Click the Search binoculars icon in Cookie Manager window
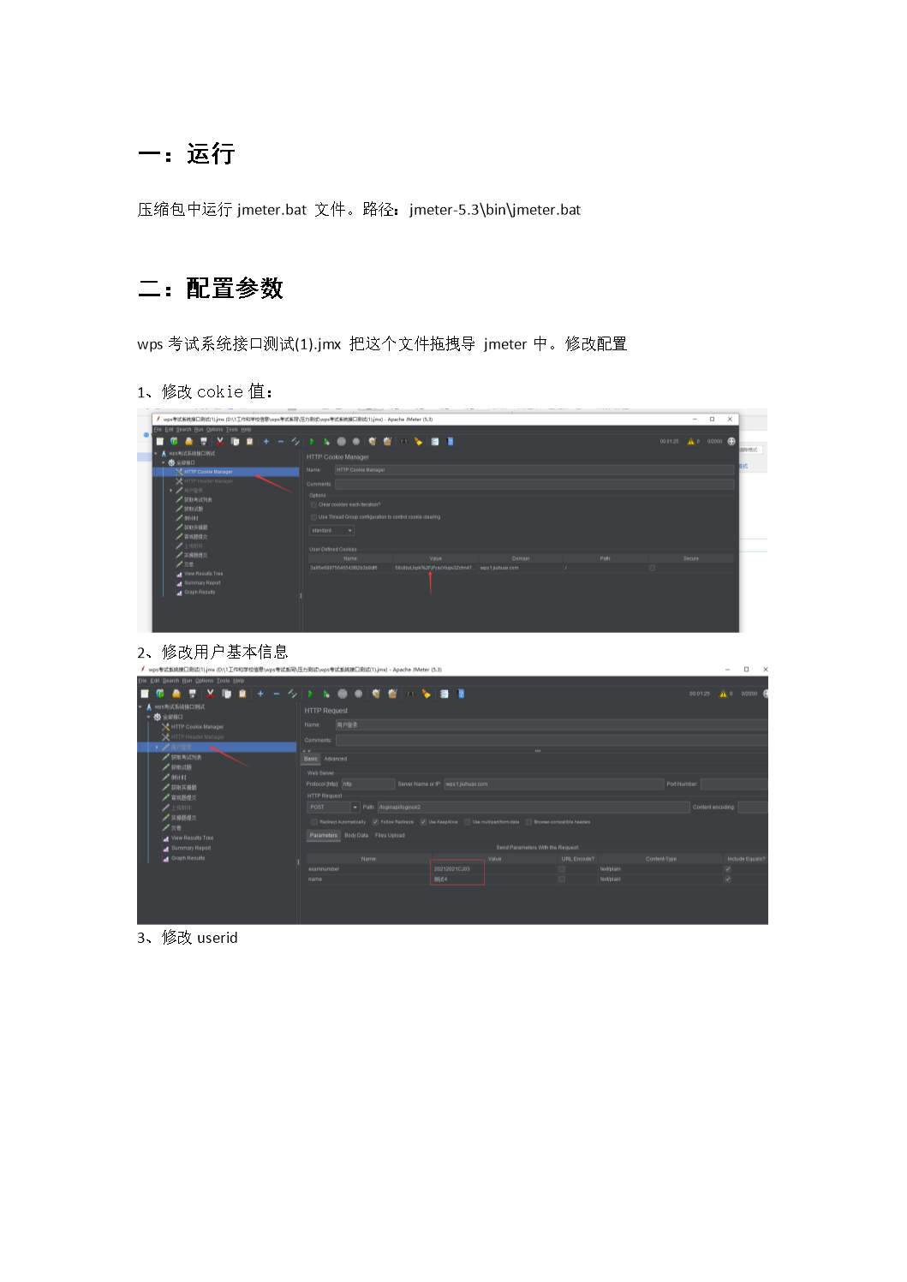This screenshot has width=907, height=1282. pyautogui.click(x=404, y=441)
